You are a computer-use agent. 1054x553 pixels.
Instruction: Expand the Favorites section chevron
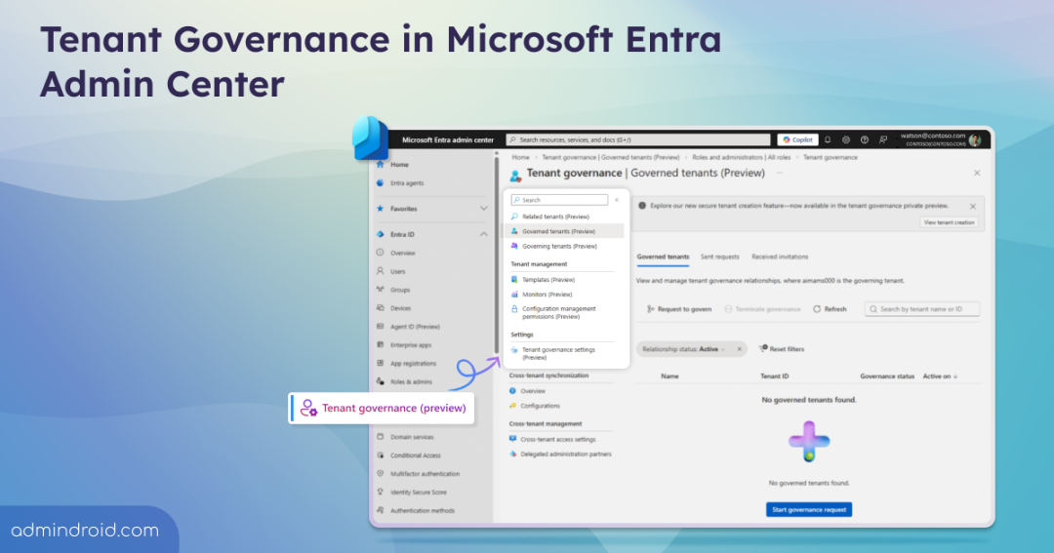(x=483, y=209)
